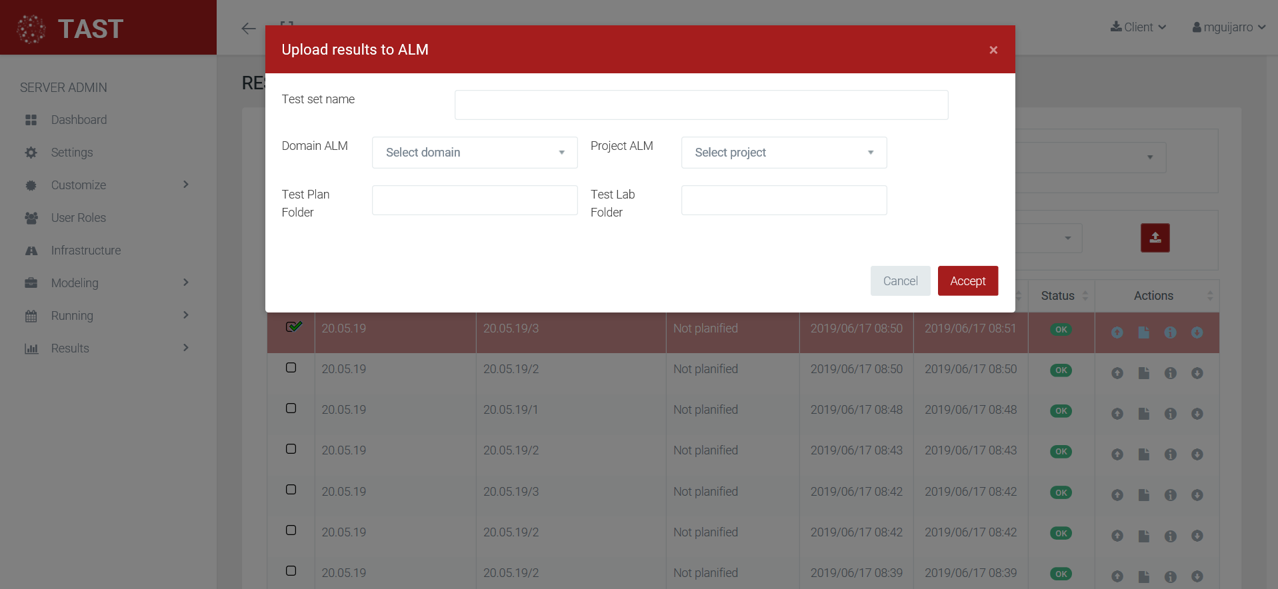Viewport: 1278px width, 589px height.
Task: Click the Cancel button
Action: click(x=900, y=281)
